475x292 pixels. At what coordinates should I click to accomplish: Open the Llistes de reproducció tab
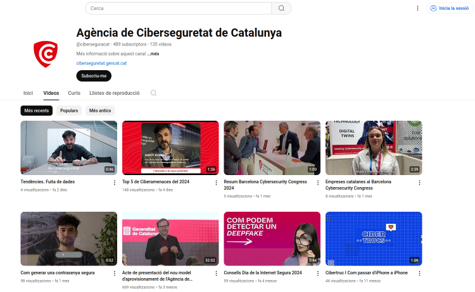pyautogui.click(x=115, y=93)
